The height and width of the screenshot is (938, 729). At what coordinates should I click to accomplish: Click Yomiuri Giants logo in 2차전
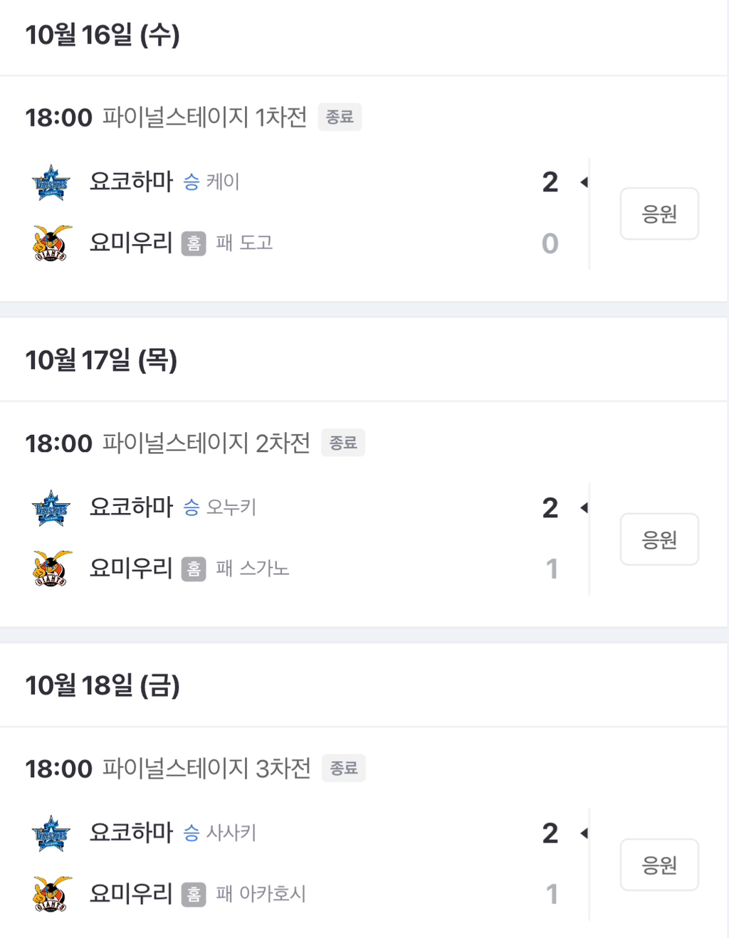pyautogui.click(x=51, y=569)
